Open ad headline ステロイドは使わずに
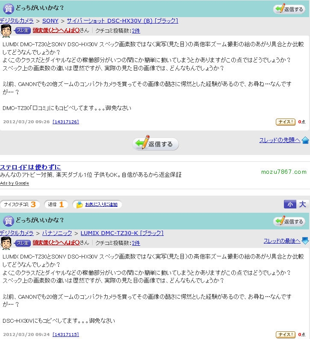Image resolution: width=310 pixels, height=339 pixels. click(30, 167)
